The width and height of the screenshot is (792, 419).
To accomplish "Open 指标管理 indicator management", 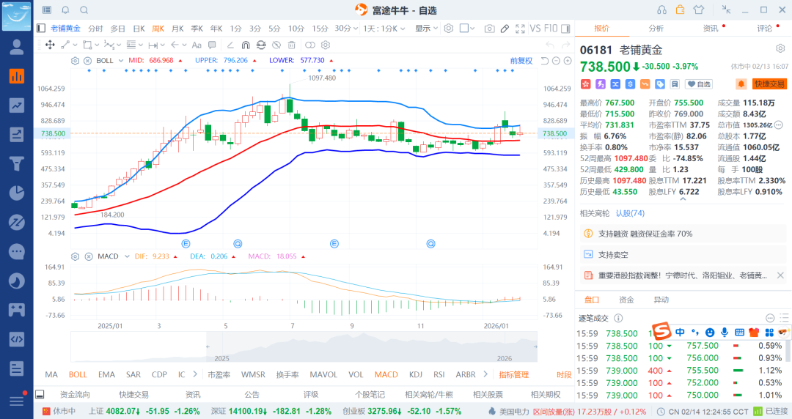I will pyautogui.click(x=513, y=374).
